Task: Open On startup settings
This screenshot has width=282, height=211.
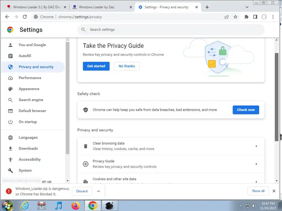Action: click(x=32, y=122)
